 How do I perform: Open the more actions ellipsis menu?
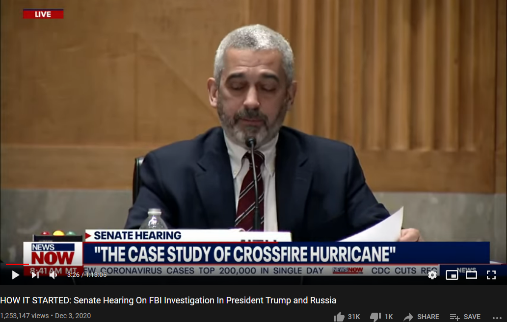coord(497,318)
